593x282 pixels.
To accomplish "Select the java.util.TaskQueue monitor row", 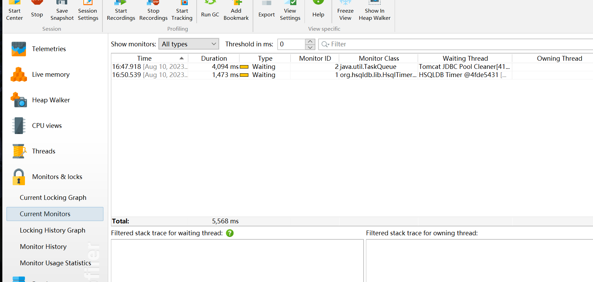I will [368, 67].
